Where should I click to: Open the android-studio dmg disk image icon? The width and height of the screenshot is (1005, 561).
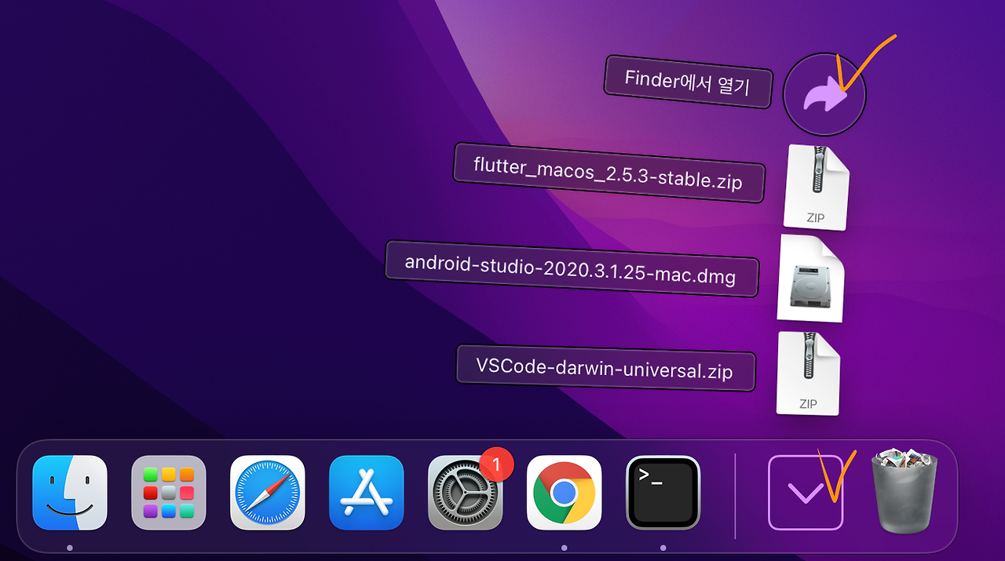pyautogui.click(x=811, y=279)
